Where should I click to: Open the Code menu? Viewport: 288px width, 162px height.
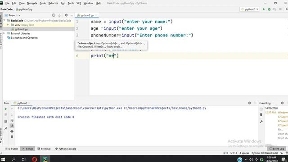tap(43, 3)
